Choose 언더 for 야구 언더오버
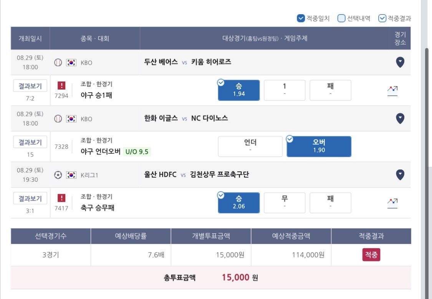432x299 pixels. [x=250, y=146]
